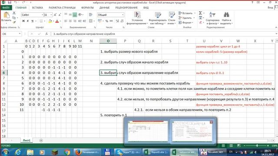
Task: Switch to the ФОРМУЛЫ tab
Action: click(87, 8)
